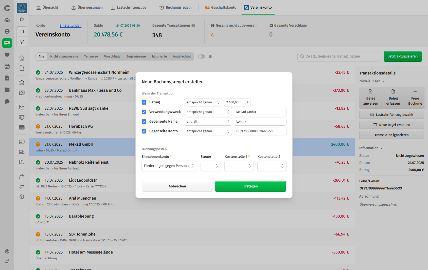Uncheck the Verwendungszweck condition checkbox
Image resolution: width=428 pixels, height=270 pixels.
click(144, 112)
